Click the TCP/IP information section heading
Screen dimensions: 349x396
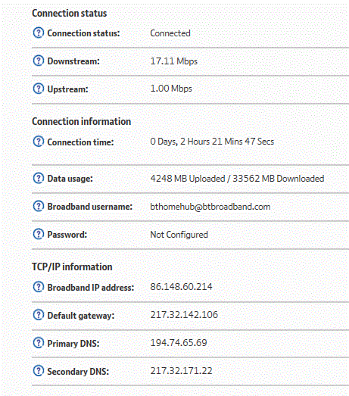click(x=72, y=267)
